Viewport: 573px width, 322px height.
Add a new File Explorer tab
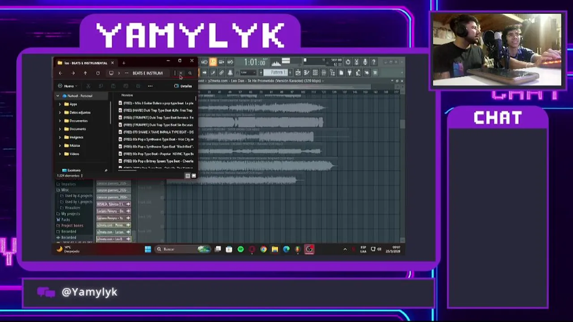click(124, 63)
